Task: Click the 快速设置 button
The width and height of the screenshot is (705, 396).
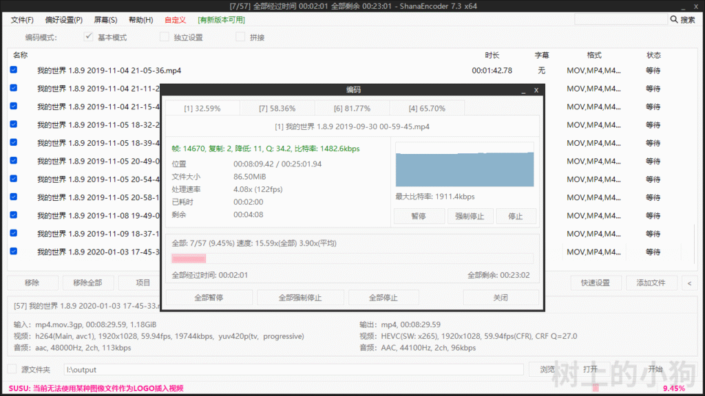Action: [x=596, y=283]
